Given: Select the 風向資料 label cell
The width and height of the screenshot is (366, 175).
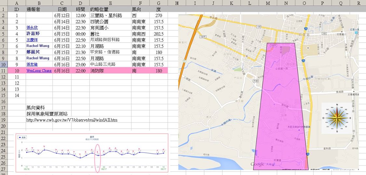Looking at the screenshot, I should click(39, 108).
